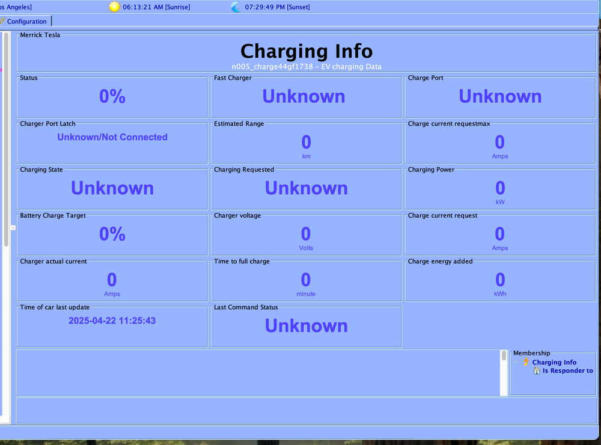Click the Charging Info title heading
Image resolution: width=601 pixels, height=445 pixels.
click(307, 51)
